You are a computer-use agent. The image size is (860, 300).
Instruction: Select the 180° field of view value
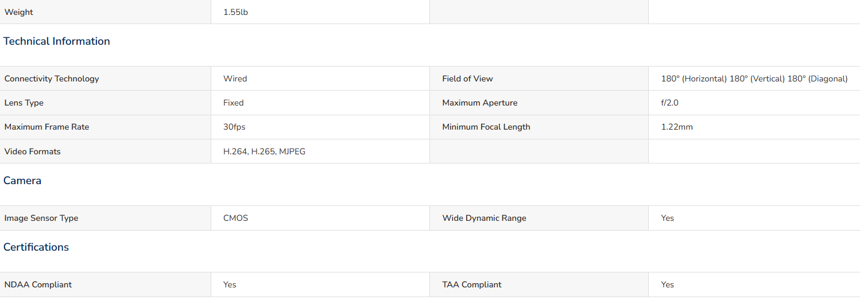tap(754, 79)
